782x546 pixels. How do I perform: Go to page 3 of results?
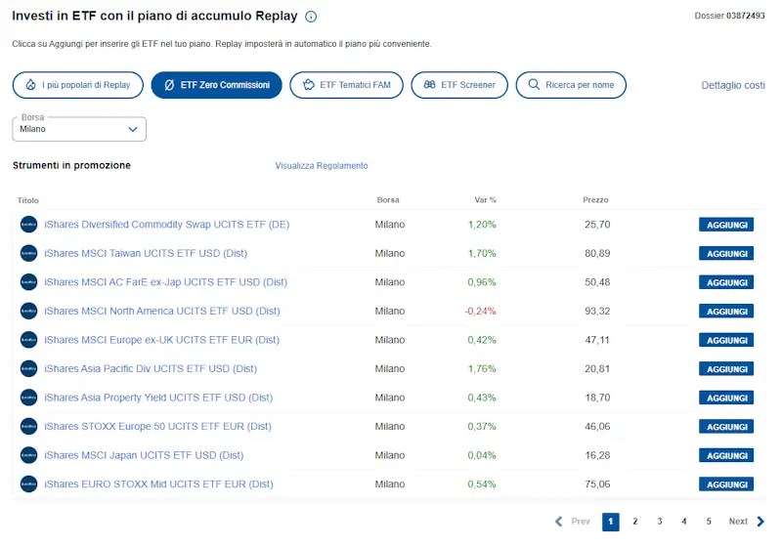[660, 522]
